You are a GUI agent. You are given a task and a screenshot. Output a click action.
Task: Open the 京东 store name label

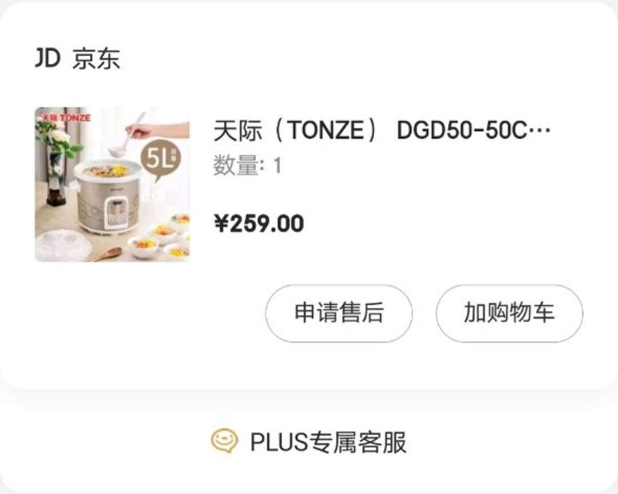[x=96, y=59]
